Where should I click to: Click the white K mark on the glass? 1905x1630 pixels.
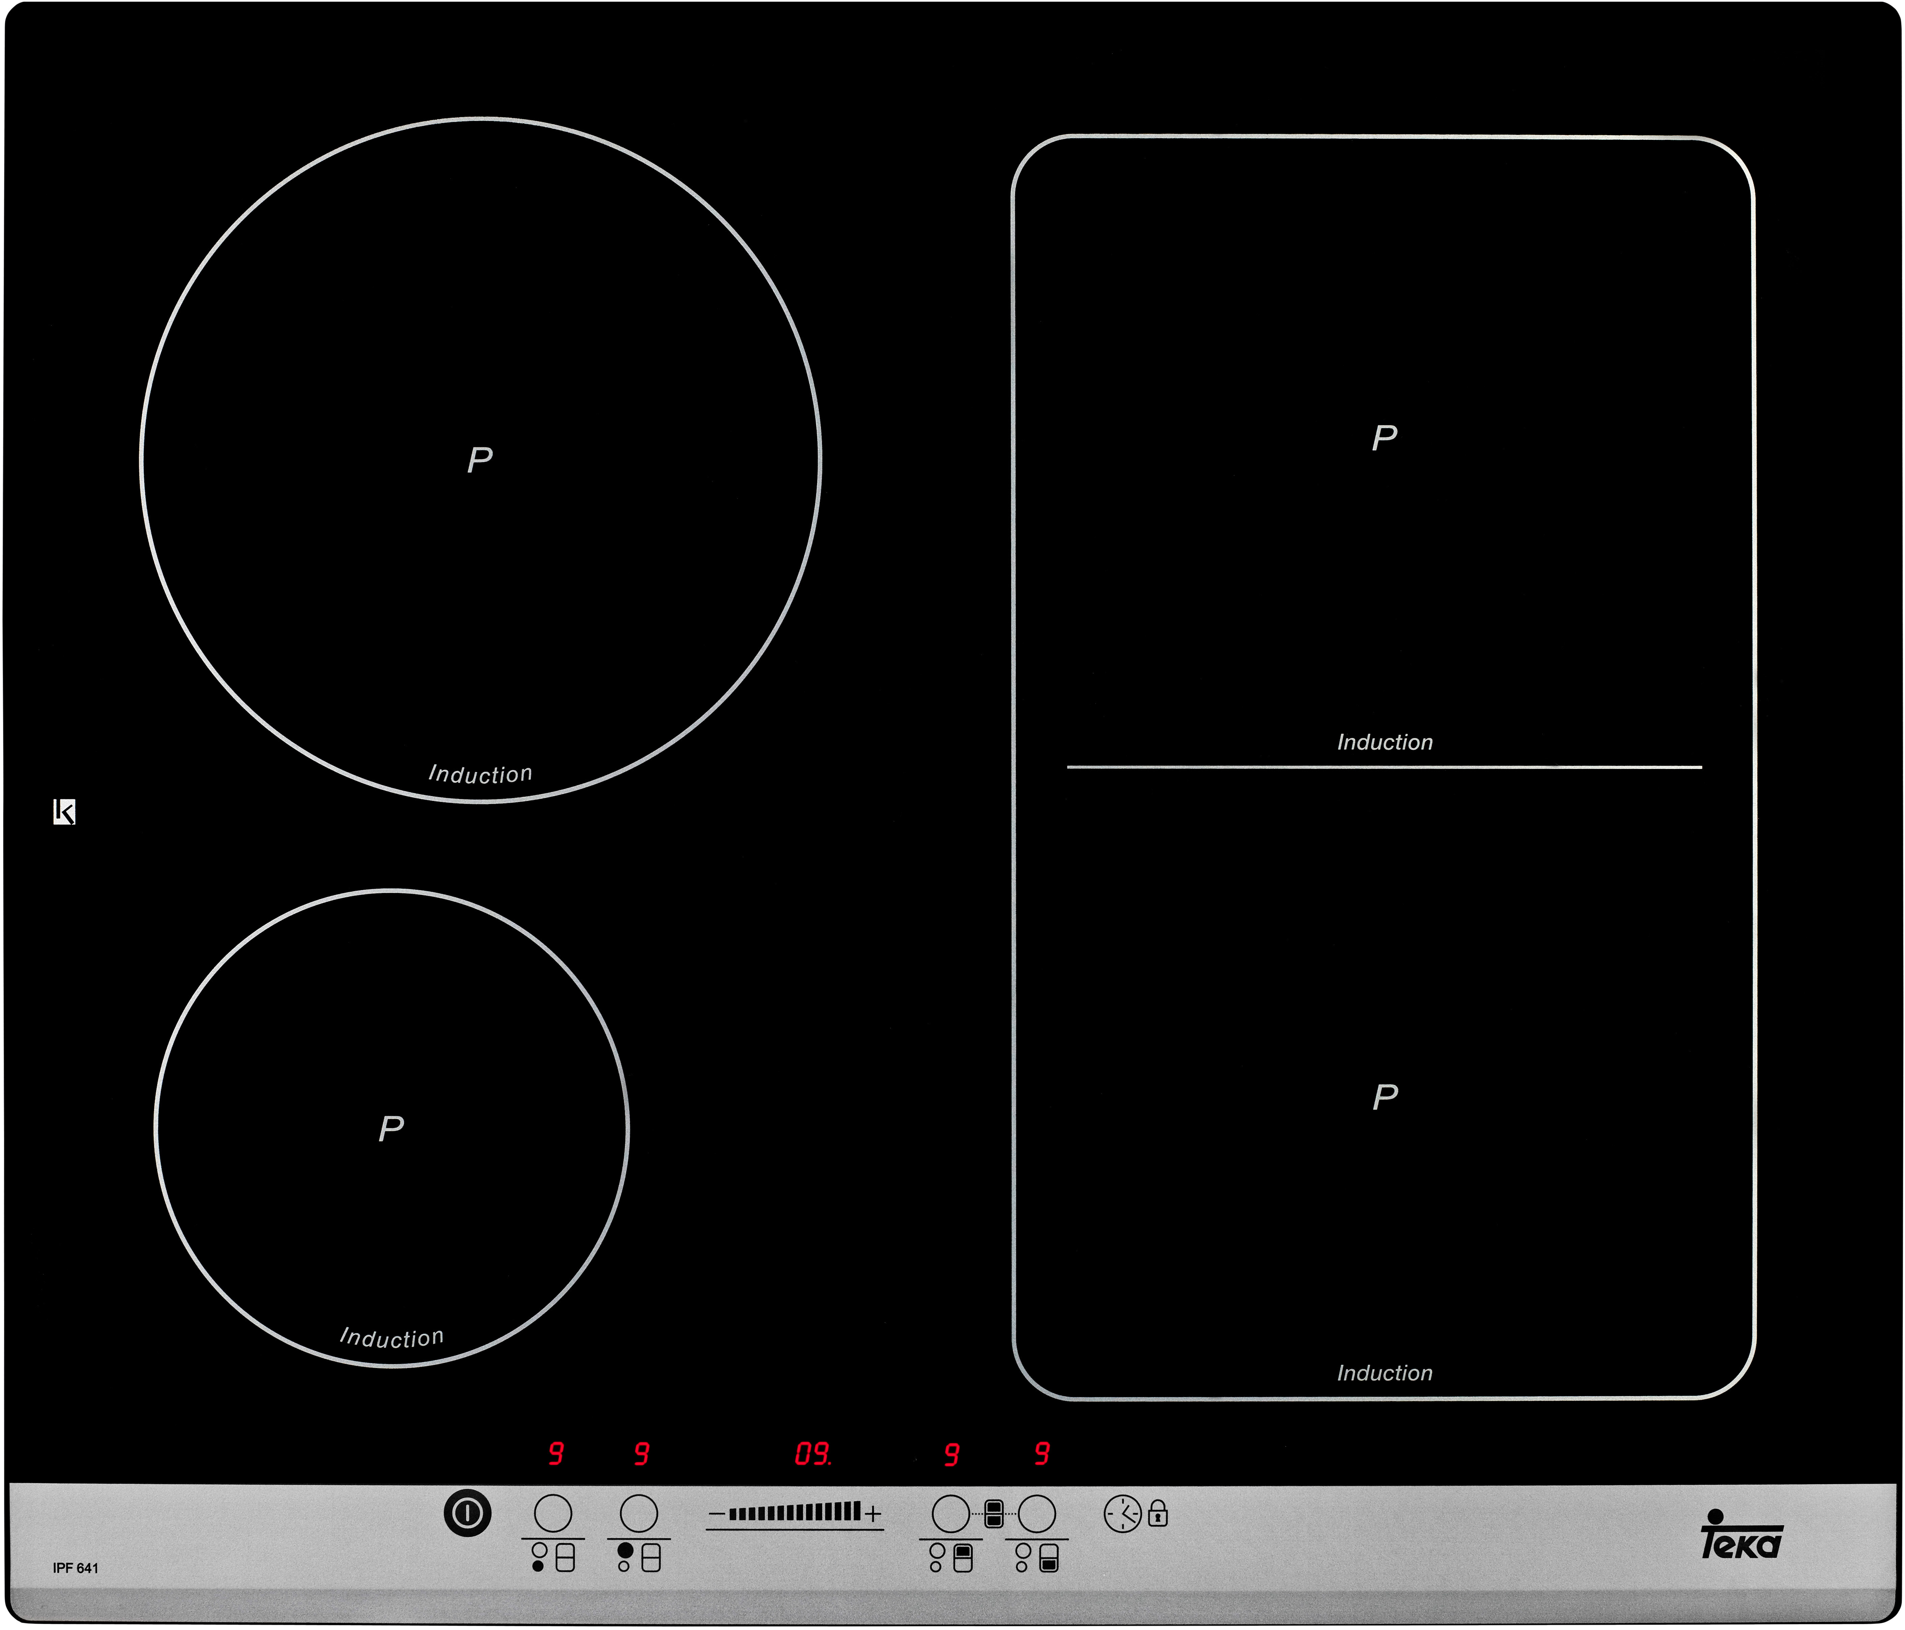(x=64, y=811)
